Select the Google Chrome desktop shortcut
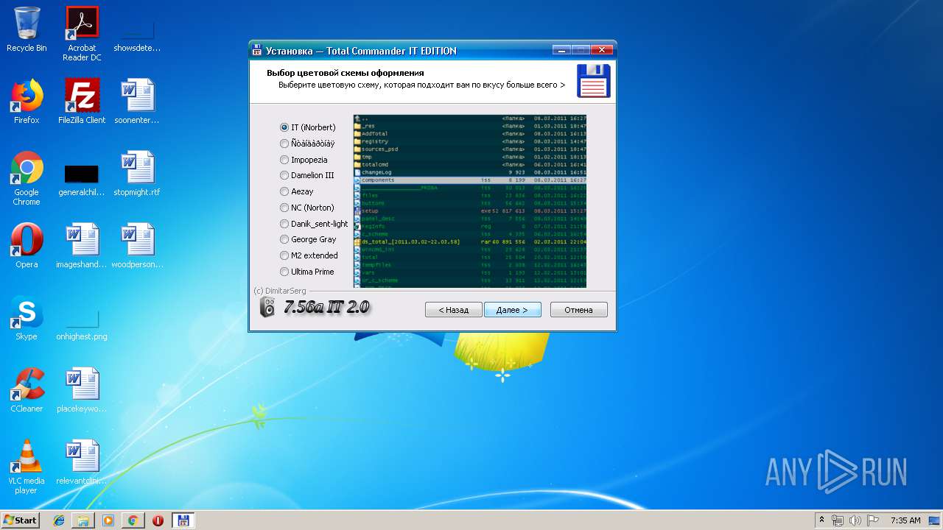943x530 pixels. click(x=27, y=178)
